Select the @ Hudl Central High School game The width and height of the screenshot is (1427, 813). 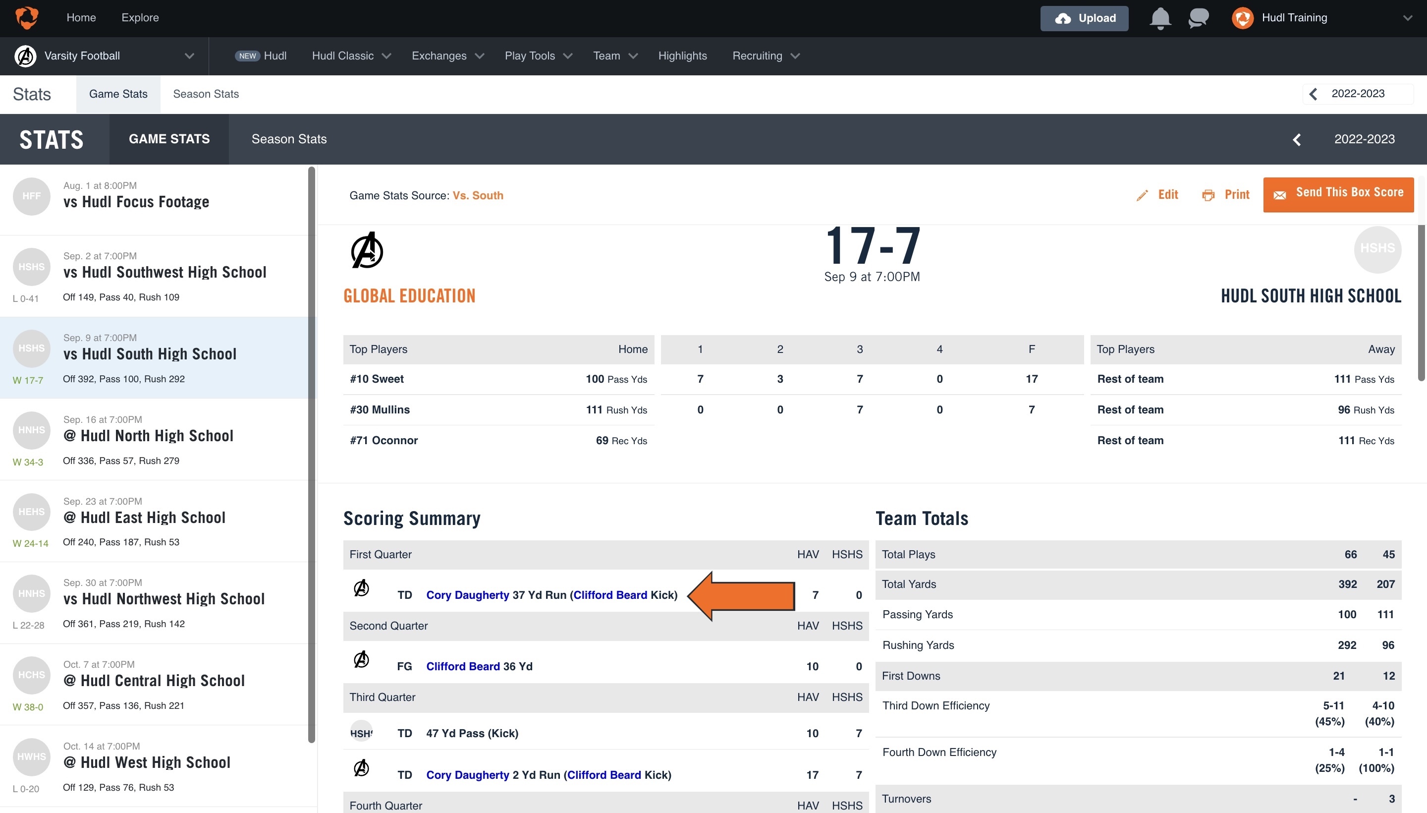pyautogui.click(x=154, y=685)
